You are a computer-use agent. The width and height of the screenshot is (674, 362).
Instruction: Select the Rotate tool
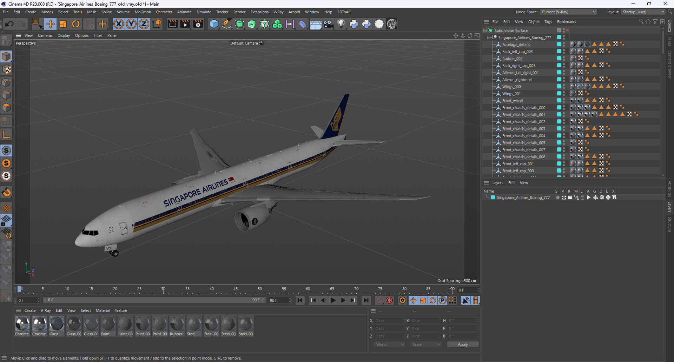[x=76, y=24]
